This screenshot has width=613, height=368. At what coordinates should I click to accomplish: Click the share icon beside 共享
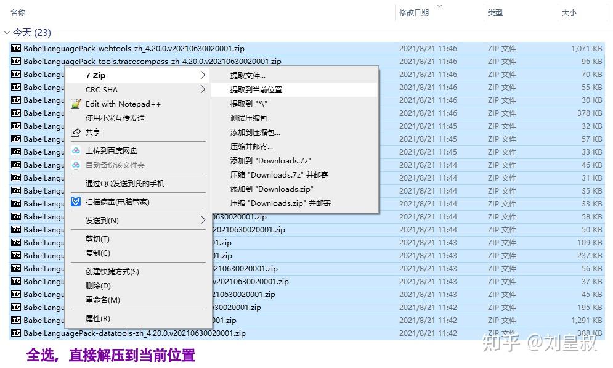coord(76,133)
